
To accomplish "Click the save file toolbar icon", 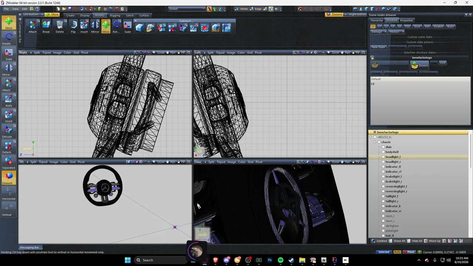I will pos(69,9).
